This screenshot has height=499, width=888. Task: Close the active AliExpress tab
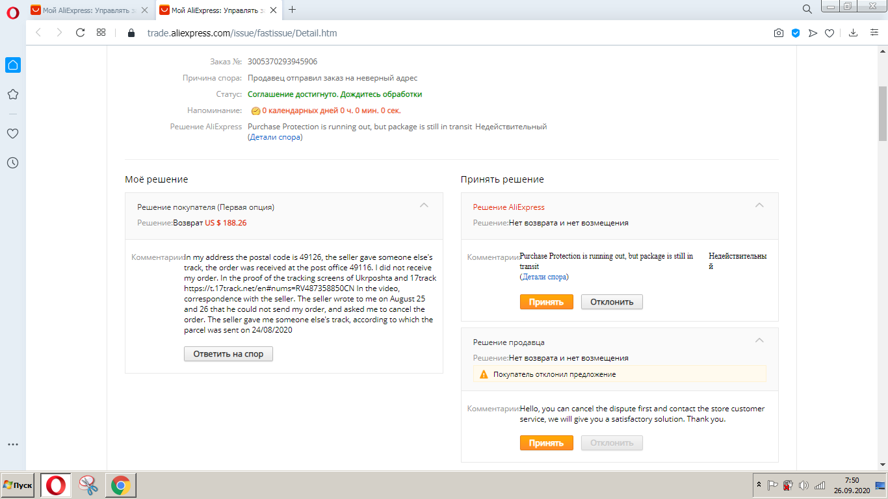(273, 10)
